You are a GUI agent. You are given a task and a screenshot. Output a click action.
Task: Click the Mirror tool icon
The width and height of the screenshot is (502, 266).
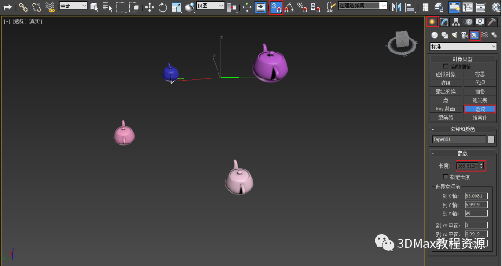396,7
